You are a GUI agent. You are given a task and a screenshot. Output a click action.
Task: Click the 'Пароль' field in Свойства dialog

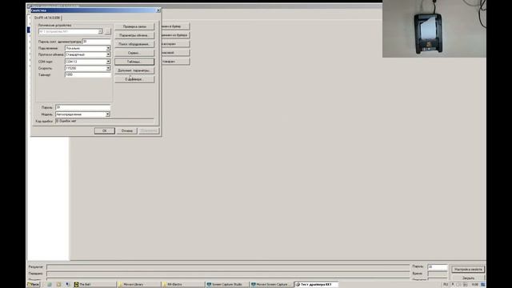83,107
